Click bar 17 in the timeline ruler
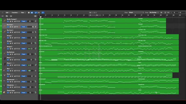 [x=141, y=15]
